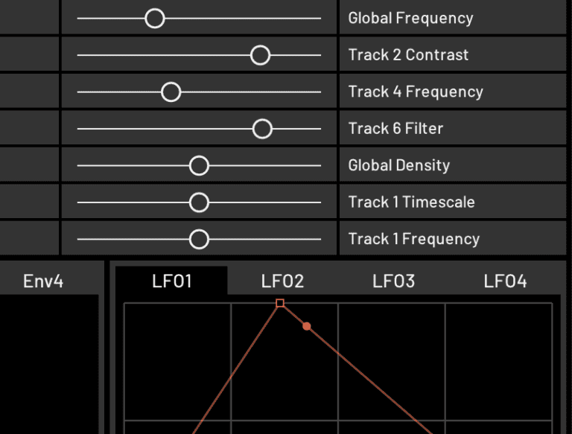Click the Track 4 Frequency parameter label
The height and width of the screenshot is (434, 572).
[416, 92]
